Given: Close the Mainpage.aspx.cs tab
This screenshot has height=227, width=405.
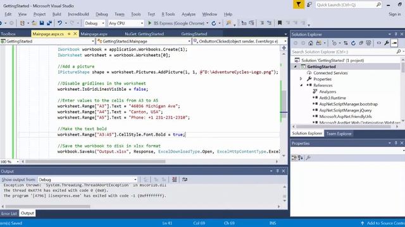Looking at the screenshot, I should 75,33.
